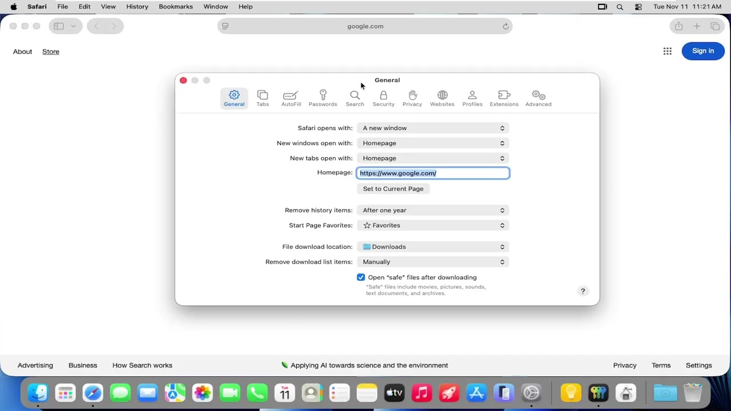Open the General settings tab
Image resolution: width=731 pixels, height=411 pixels.
[234, 98]
